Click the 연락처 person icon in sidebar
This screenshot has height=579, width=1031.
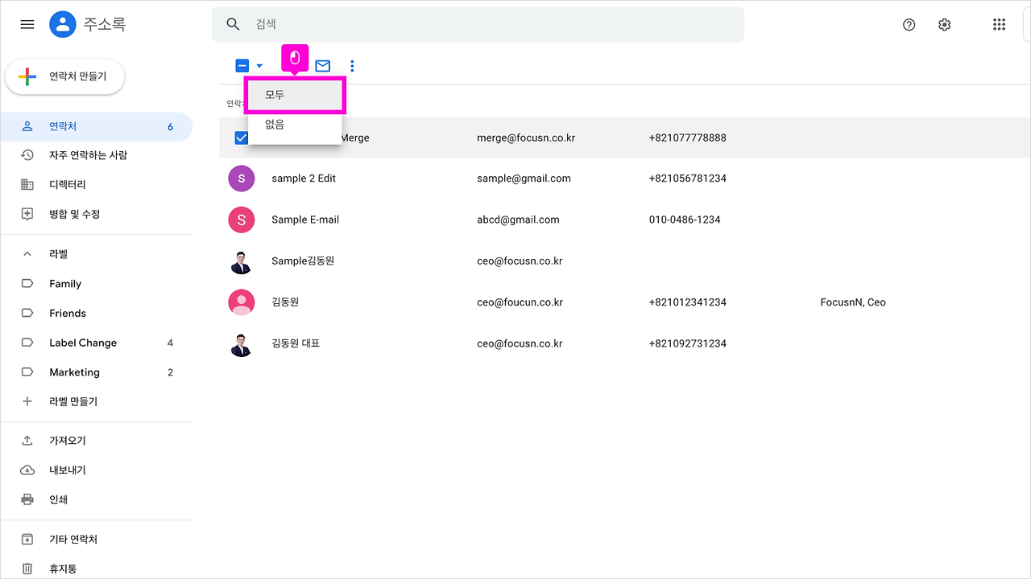pos(27,126)
